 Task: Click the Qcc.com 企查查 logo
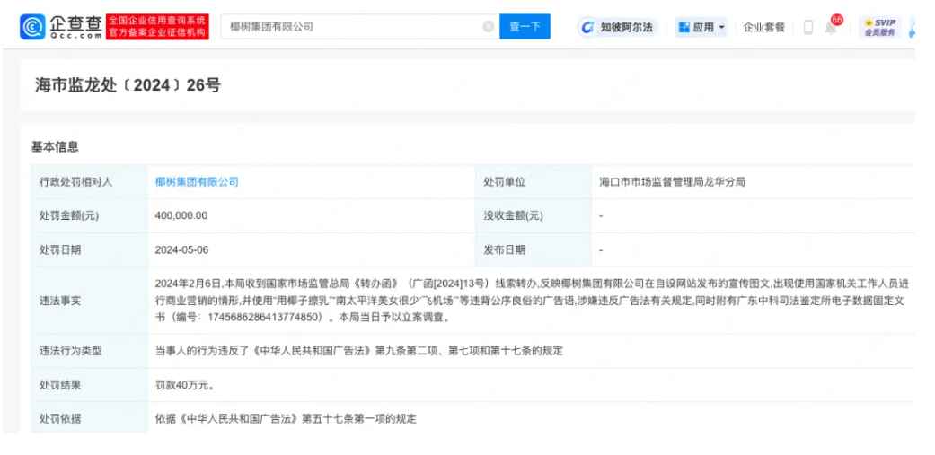click(x=60, y=26)
